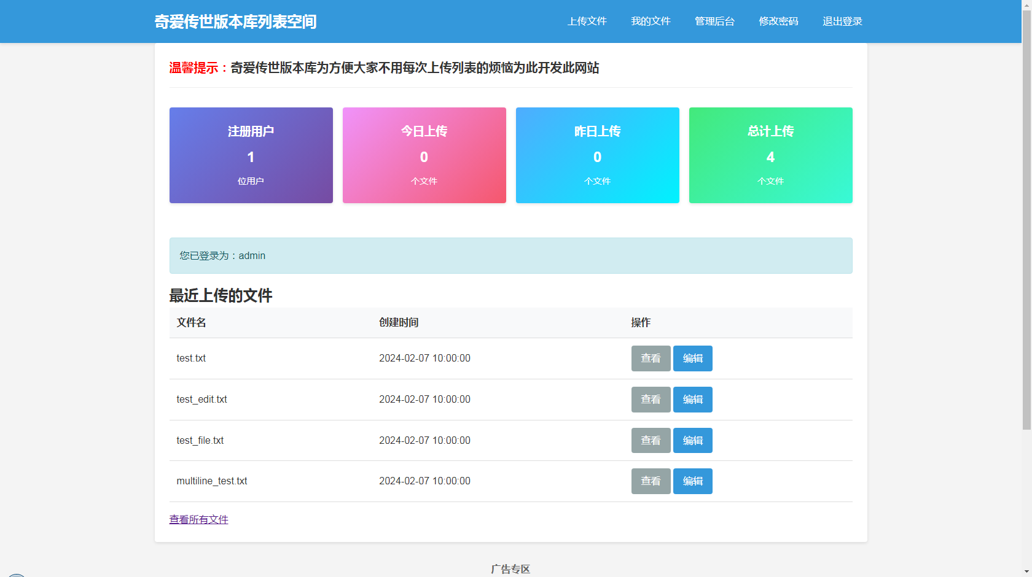Edit test.txt using the 编辑 button

click(x=692, y=358)
